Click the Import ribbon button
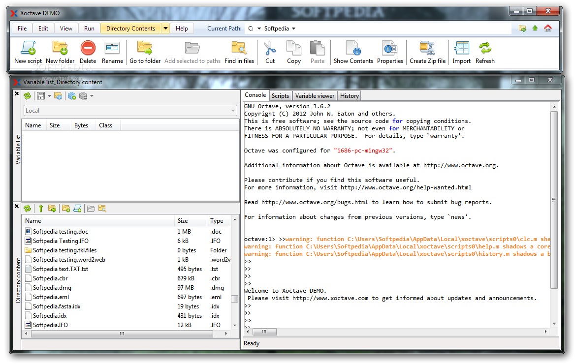This screenshot has width=575, height=364. pos(461,52)
